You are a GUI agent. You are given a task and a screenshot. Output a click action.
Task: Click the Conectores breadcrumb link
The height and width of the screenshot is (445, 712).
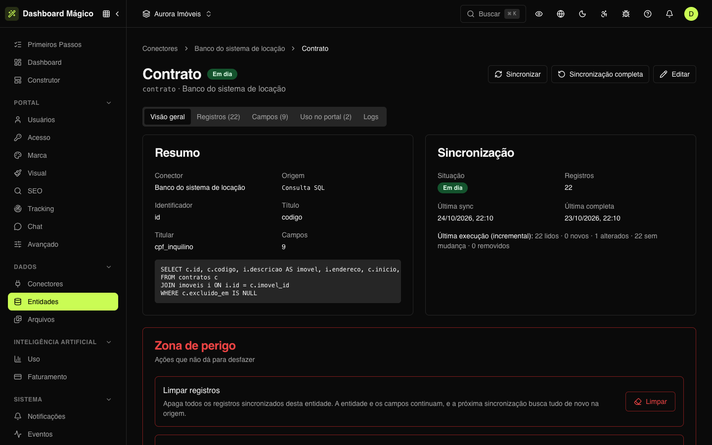click(x=160, y=48)
